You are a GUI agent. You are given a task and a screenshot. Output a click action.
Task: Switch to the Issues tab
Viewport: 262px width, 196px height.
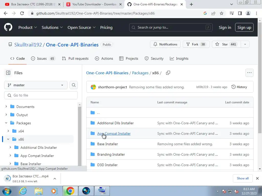(x=43, y=58)
